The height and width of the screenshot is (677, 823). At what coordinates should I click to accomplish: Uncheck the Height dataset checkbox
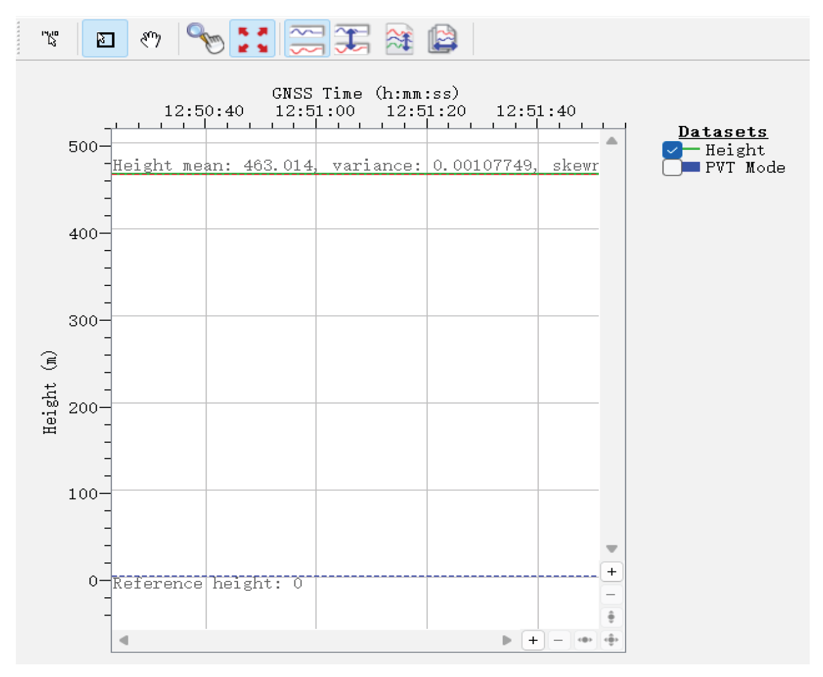672,151
